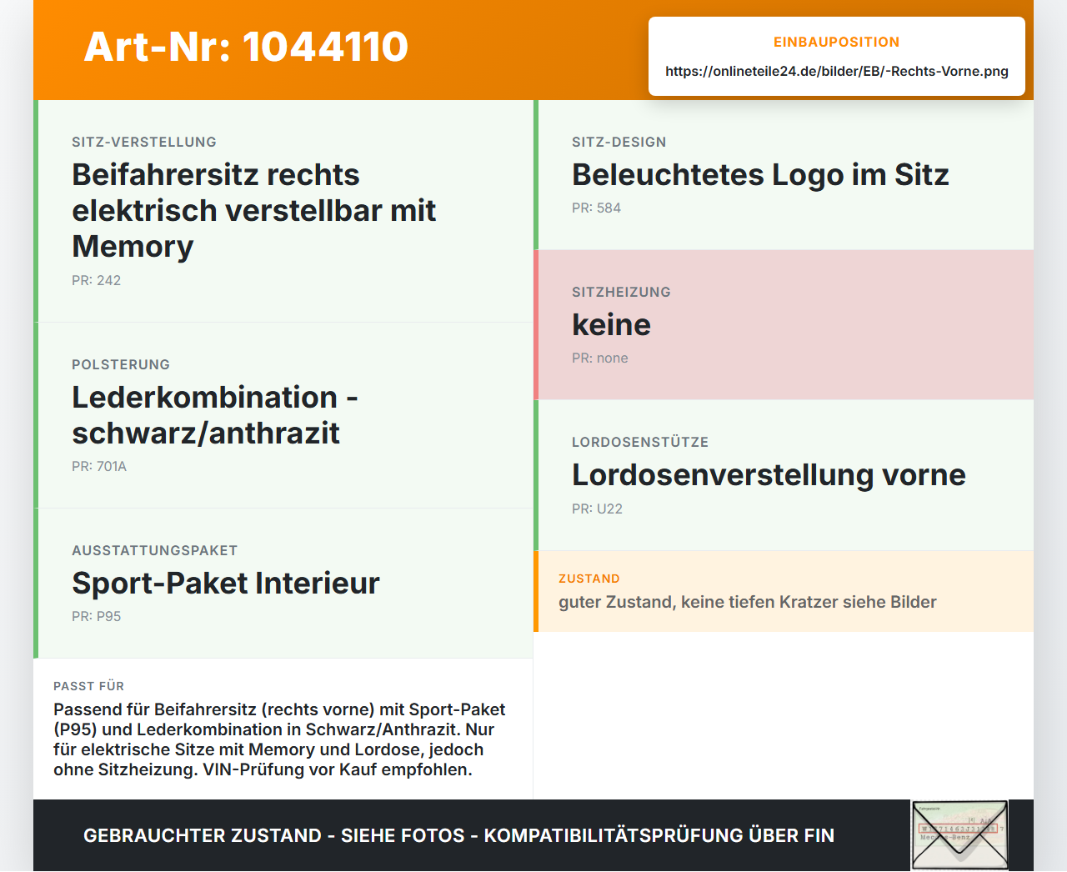Click the 'PR: U22' code
This screenshot has width=1067, height=872.
(x=598, y=509)
